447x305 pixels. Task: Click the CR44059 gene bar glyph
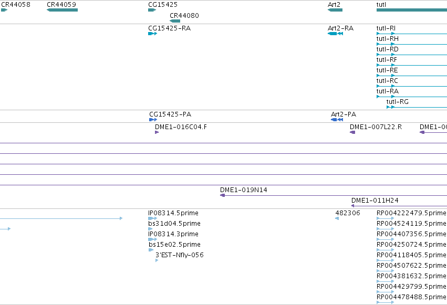(x=62, y=10)
